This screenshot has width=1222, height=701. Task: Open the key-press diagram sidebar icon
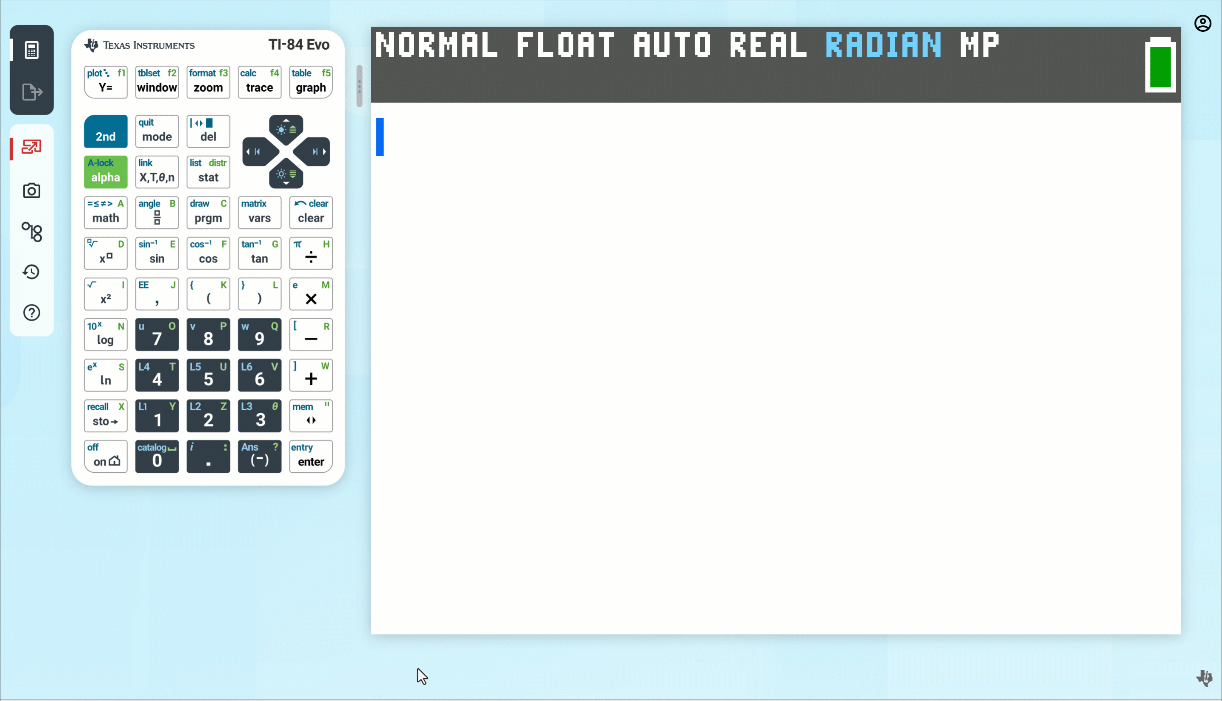(x=32, y=232)
